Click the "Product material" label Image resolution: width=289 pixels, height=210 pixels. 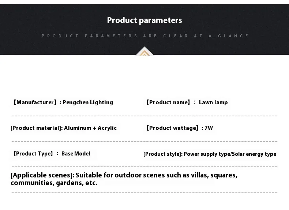point(36,128)
